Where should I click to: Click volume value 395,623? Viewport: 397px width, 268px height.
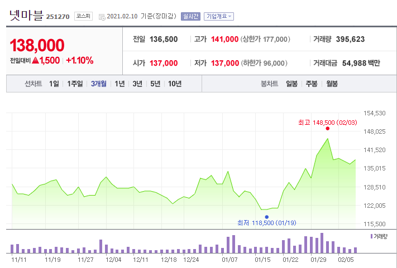[x=351, y=39]
